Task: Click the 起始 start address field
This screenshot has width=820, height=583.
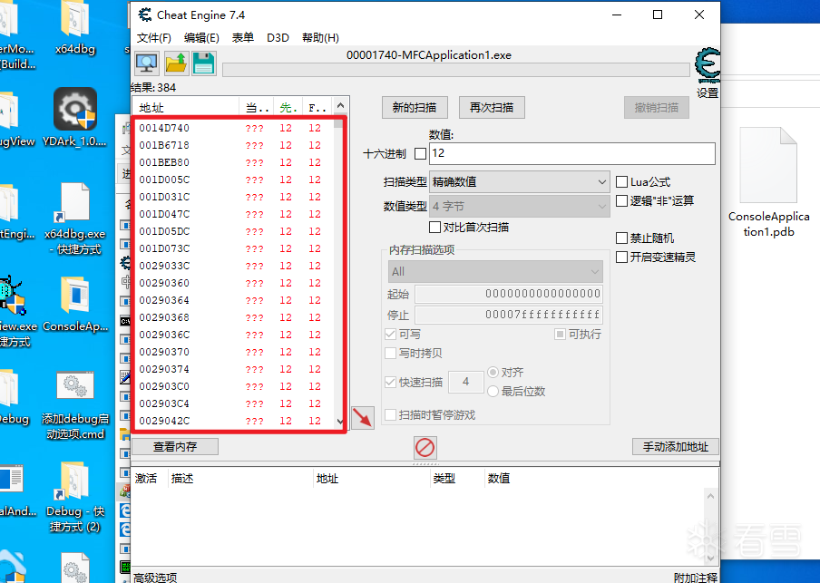Action: [x=508, y=294]
